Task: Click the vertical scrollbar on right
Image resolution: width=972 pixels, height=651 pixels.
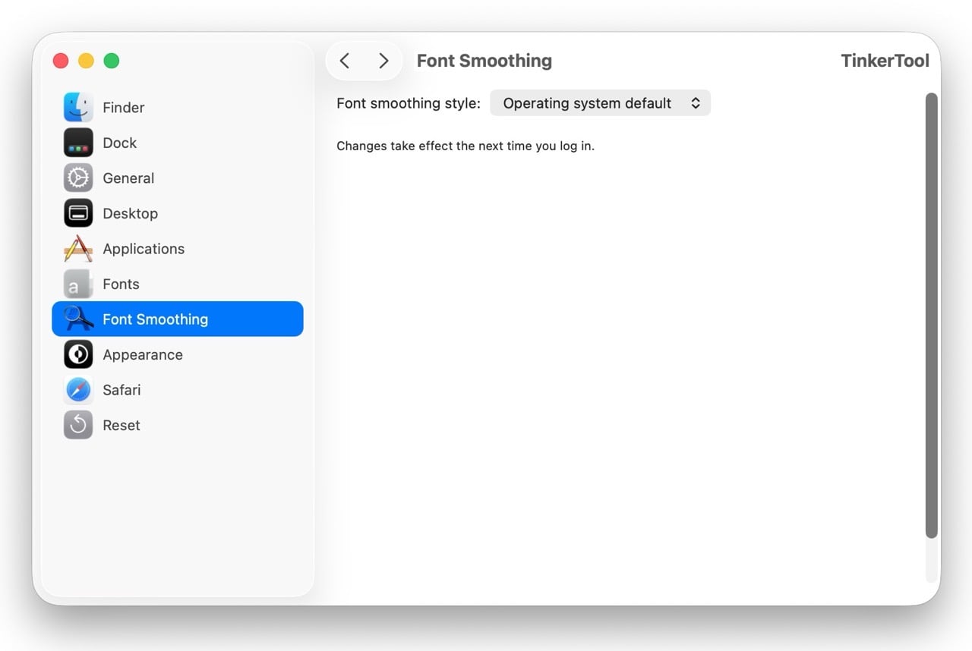Action: pos(932,315)
